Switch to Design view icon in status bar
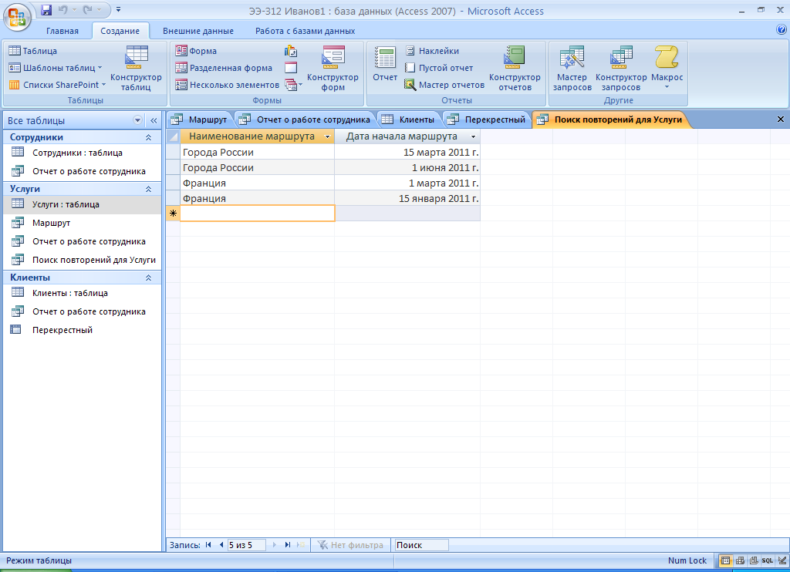Screen dimensions: 790x572 pyautogui.click(x=782, y=560)
